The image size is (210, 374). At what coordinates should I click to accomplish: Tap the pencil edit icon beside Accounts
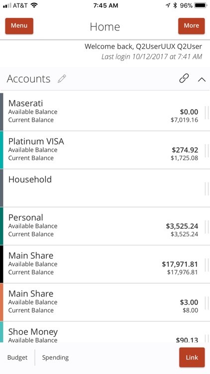point(62,79)
